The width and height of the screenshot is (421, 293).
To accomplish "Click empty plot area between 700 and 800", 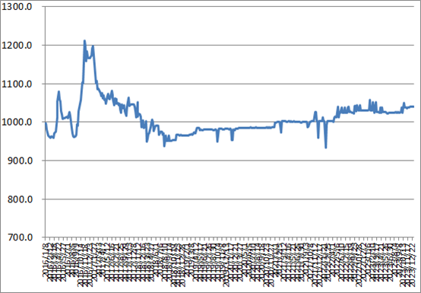I will tap(229, 218).
